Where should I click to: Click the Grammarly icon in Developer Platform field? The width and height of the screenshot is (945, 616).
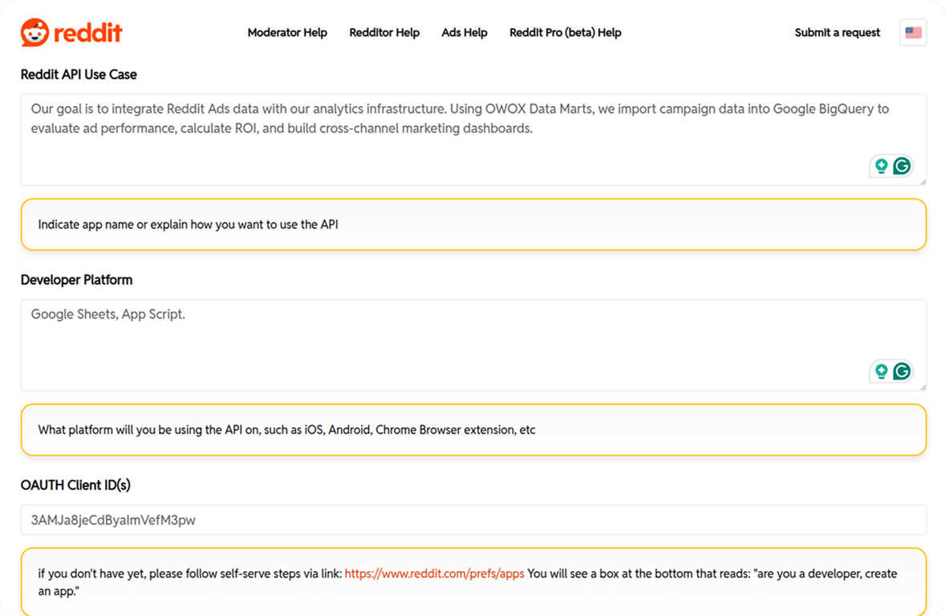click(902, 371)
